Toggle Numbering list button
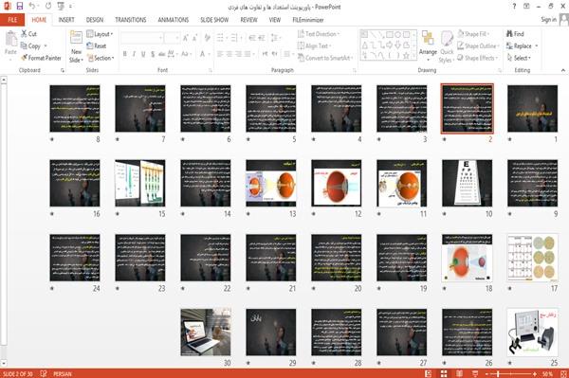This screenshot has height=378, width=569. 234,38
